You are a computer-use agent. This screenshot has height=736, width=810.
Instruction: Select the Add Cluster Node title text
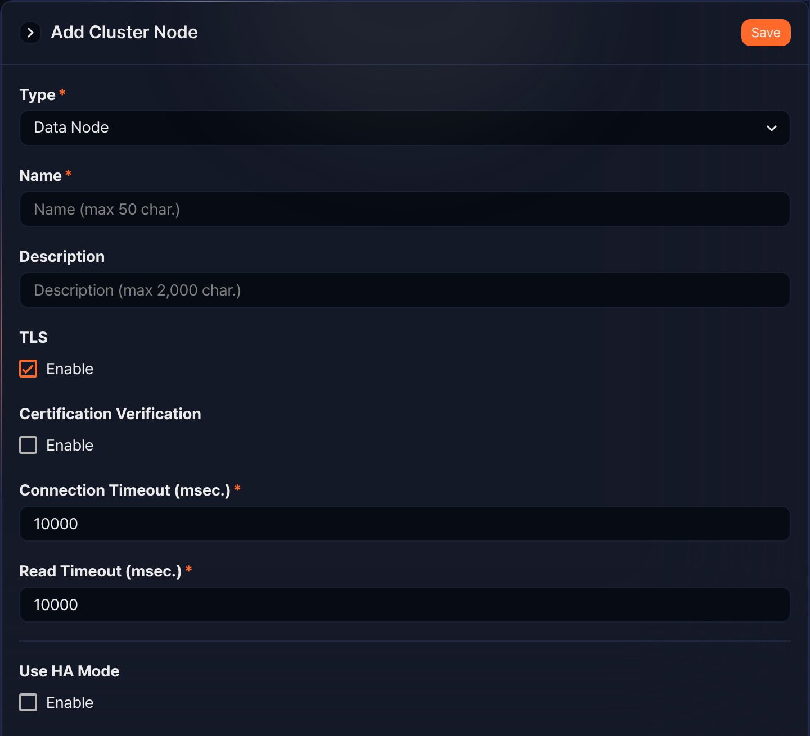[x=124, y=33]
